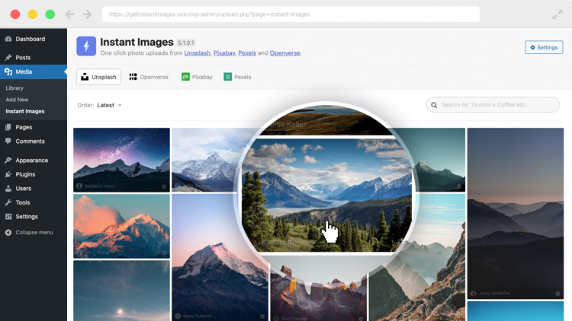
Task: Click the Dashboard icon in sidebar
Action: click(x=8, y=39)
